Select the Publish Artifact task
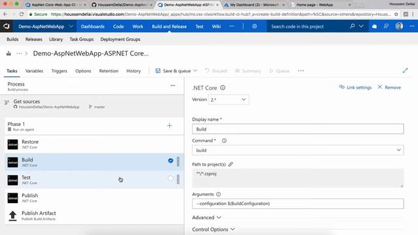418x235 pixels. [94, 215]
